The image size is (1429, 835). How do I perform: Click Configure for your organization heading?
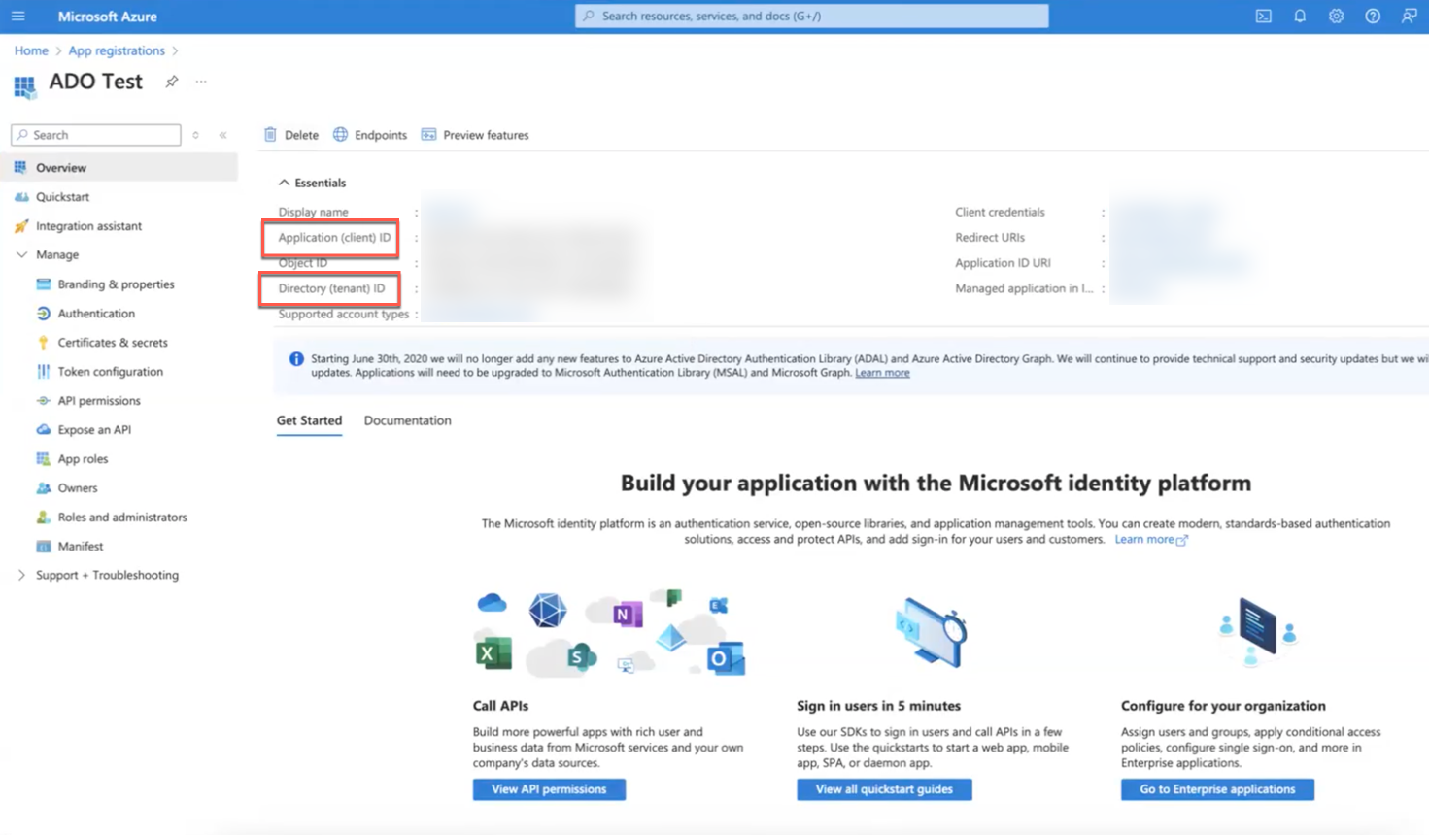(x=1223, y=706)
